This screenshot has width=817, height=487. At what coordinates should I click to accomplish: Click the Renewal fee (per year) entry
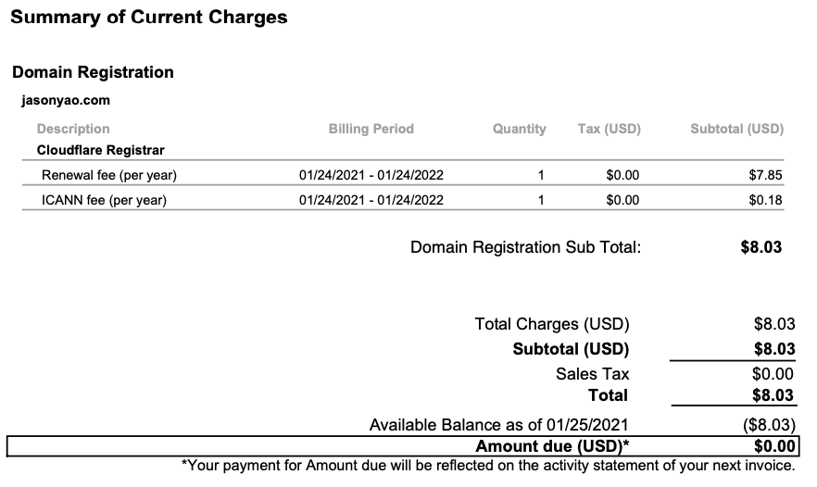[109, 175]
